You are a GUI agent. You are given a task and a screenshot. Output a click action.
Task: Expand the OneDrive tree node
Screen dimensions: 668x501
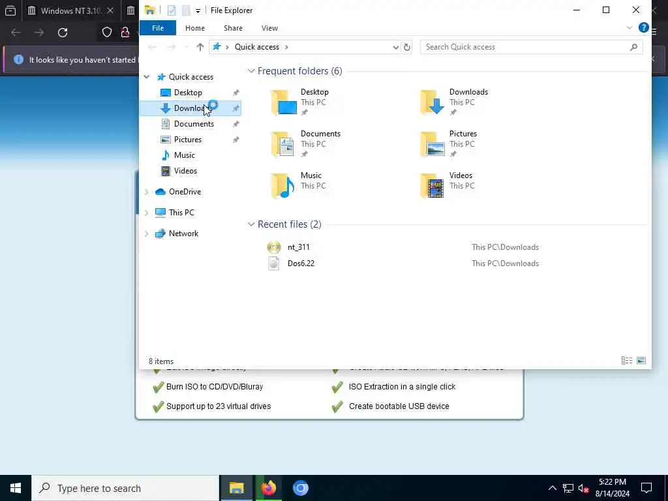tap(147, 192)
